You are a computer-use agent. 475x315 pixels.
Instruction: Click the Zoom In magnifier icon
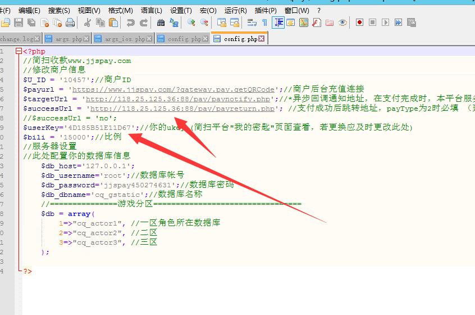[191, 22]
